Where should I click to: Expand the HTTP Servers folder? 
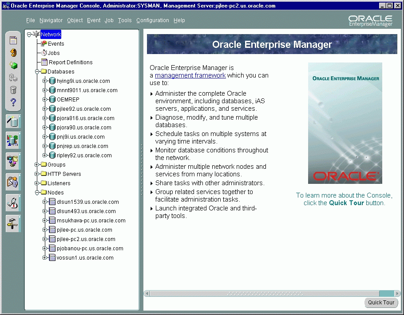click(37, 174)
